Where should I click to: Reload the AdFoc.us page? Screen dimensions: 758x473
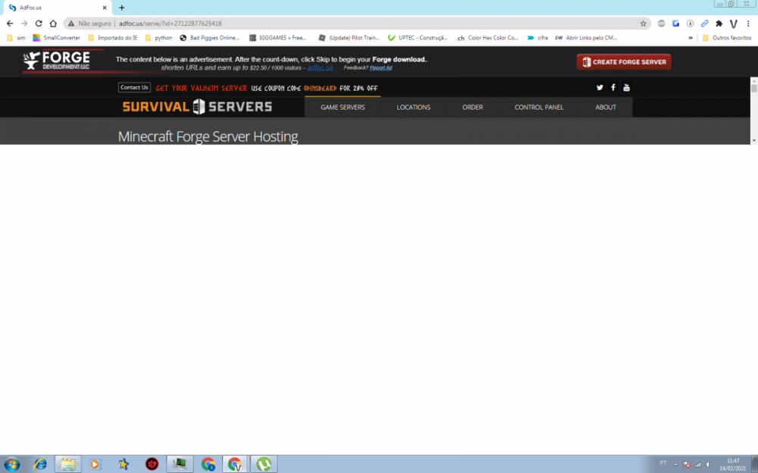click(39, 23)
